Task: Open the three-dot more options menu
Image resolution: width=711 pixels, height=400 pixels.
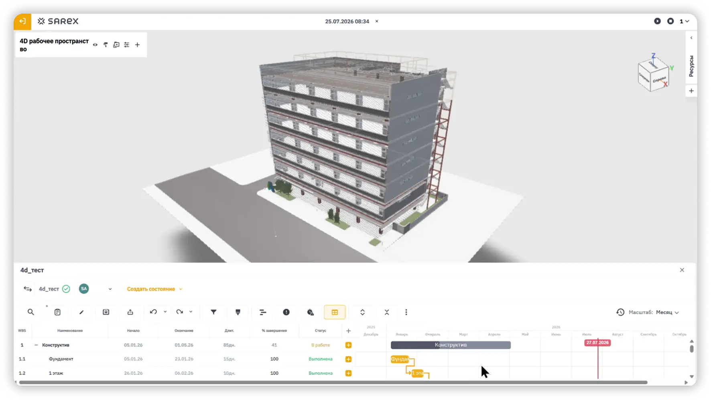Action: click(x=406, y=312)
